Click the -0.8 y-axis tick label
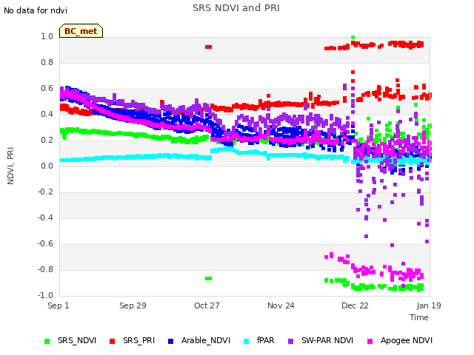 pyautogui.click(x=45, y=269)
